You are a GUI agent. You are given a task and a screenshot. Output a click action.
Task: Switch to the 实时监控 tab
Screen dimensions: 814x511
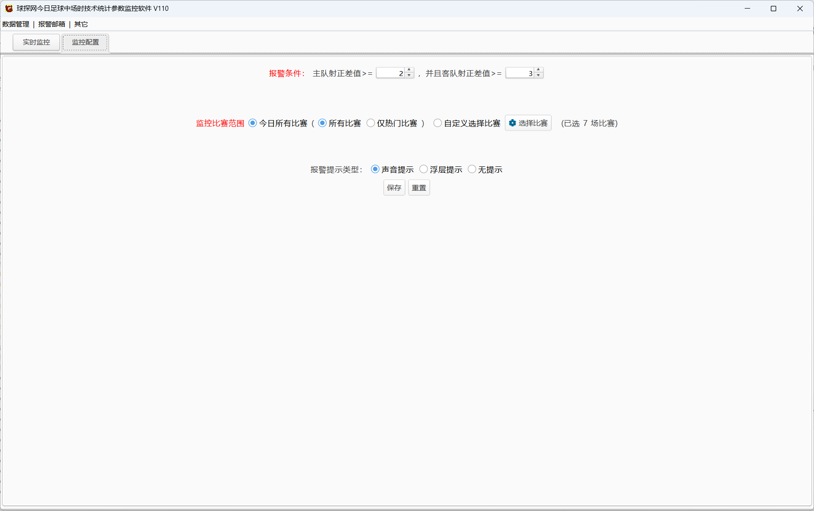pyautogui.click(x=36, y=42)
